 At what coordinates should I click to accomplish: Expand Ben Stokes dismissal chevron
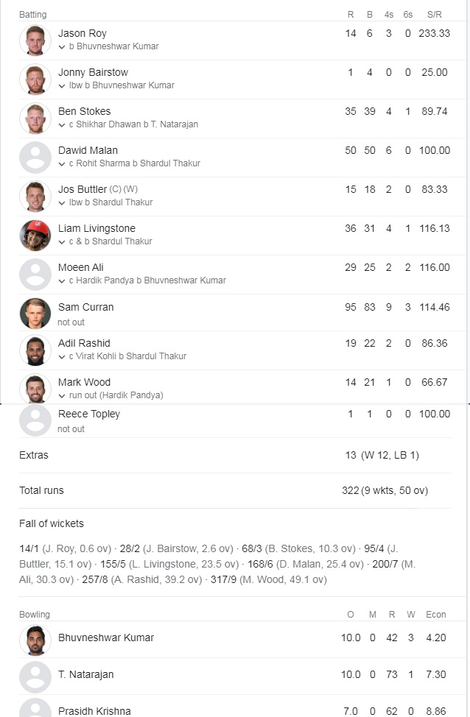62,124
